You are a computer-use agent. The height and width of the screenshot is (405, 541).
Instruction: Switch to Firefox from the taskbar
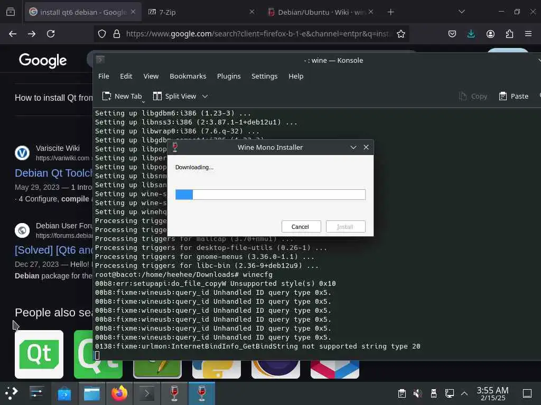point(119,393)
